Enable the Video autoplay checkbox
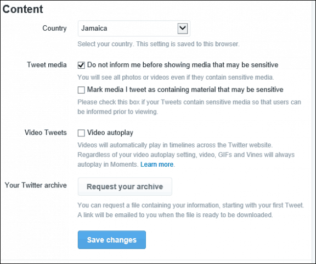The image size is (316, 264). coord(81,133)
